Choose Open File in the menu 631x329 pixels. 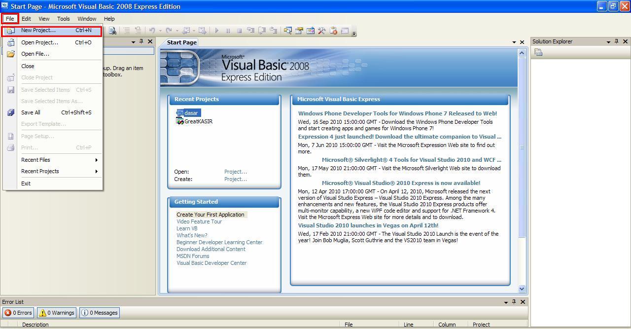coord(53,54)
